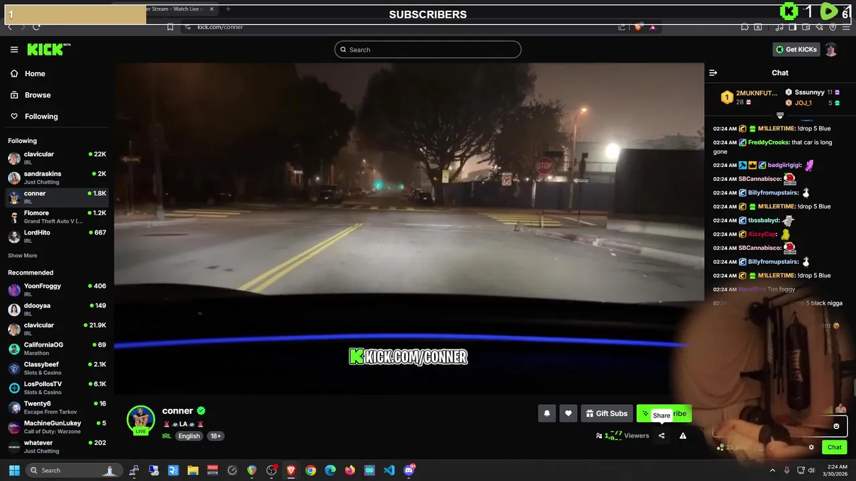Click the share stream icon
Image resolution: width=856 pixels, height=481 pixels.
[661, 436]
